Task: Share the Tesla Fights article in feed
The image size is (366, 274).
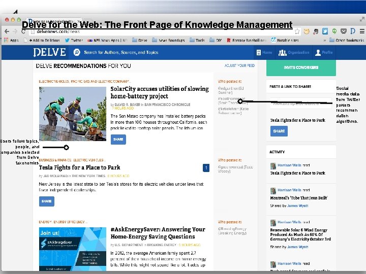Action: coord(46,201)
